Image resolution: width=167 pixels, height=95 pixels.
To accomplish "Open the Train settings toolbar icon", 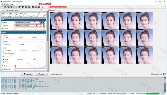I will click(36, 7).
